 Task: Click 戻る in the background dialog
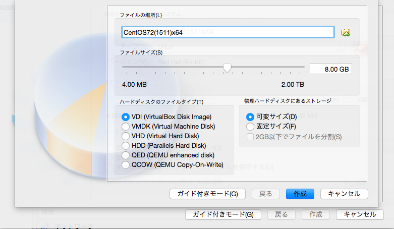point(281,214)
